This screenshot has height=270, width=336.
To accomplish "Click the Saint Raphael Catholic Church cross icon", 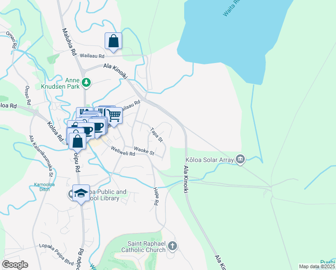I will click(x=172, y=246).
